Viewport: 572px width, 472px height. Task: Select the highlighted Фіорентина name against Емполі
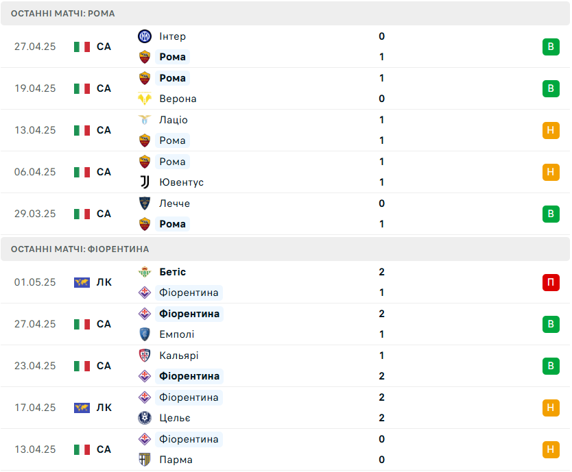pos(189,314)
